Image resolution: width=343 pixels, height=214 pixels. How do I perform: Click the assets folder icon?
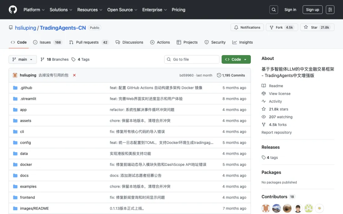[15, 120]
